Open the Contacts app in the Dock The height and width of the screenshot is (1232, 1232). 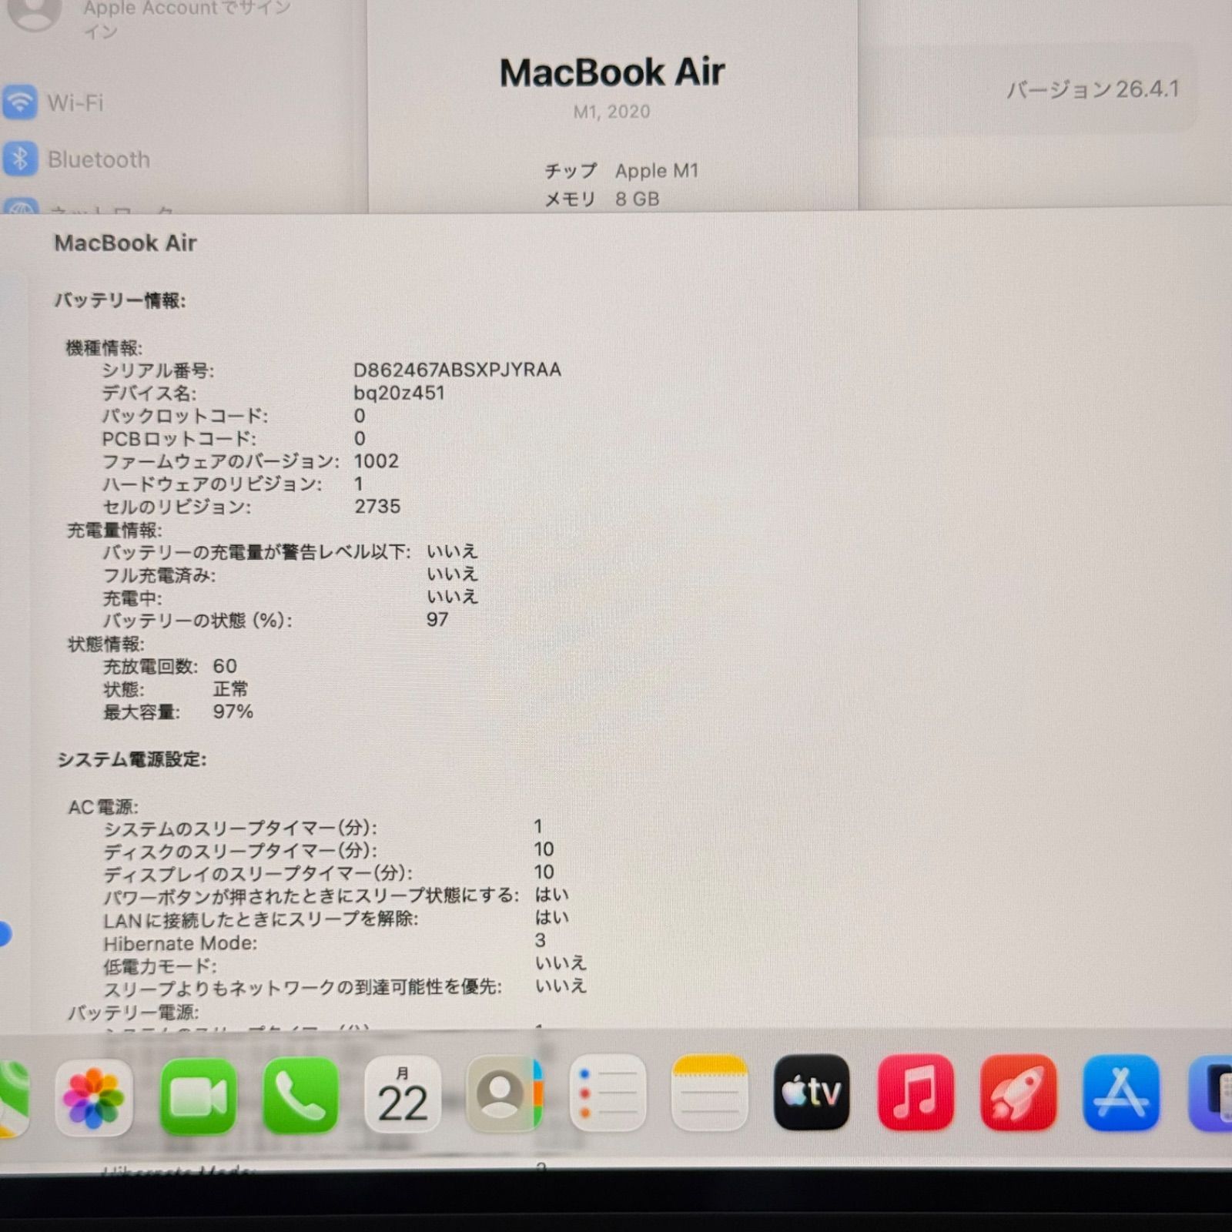pos(505,1093)
